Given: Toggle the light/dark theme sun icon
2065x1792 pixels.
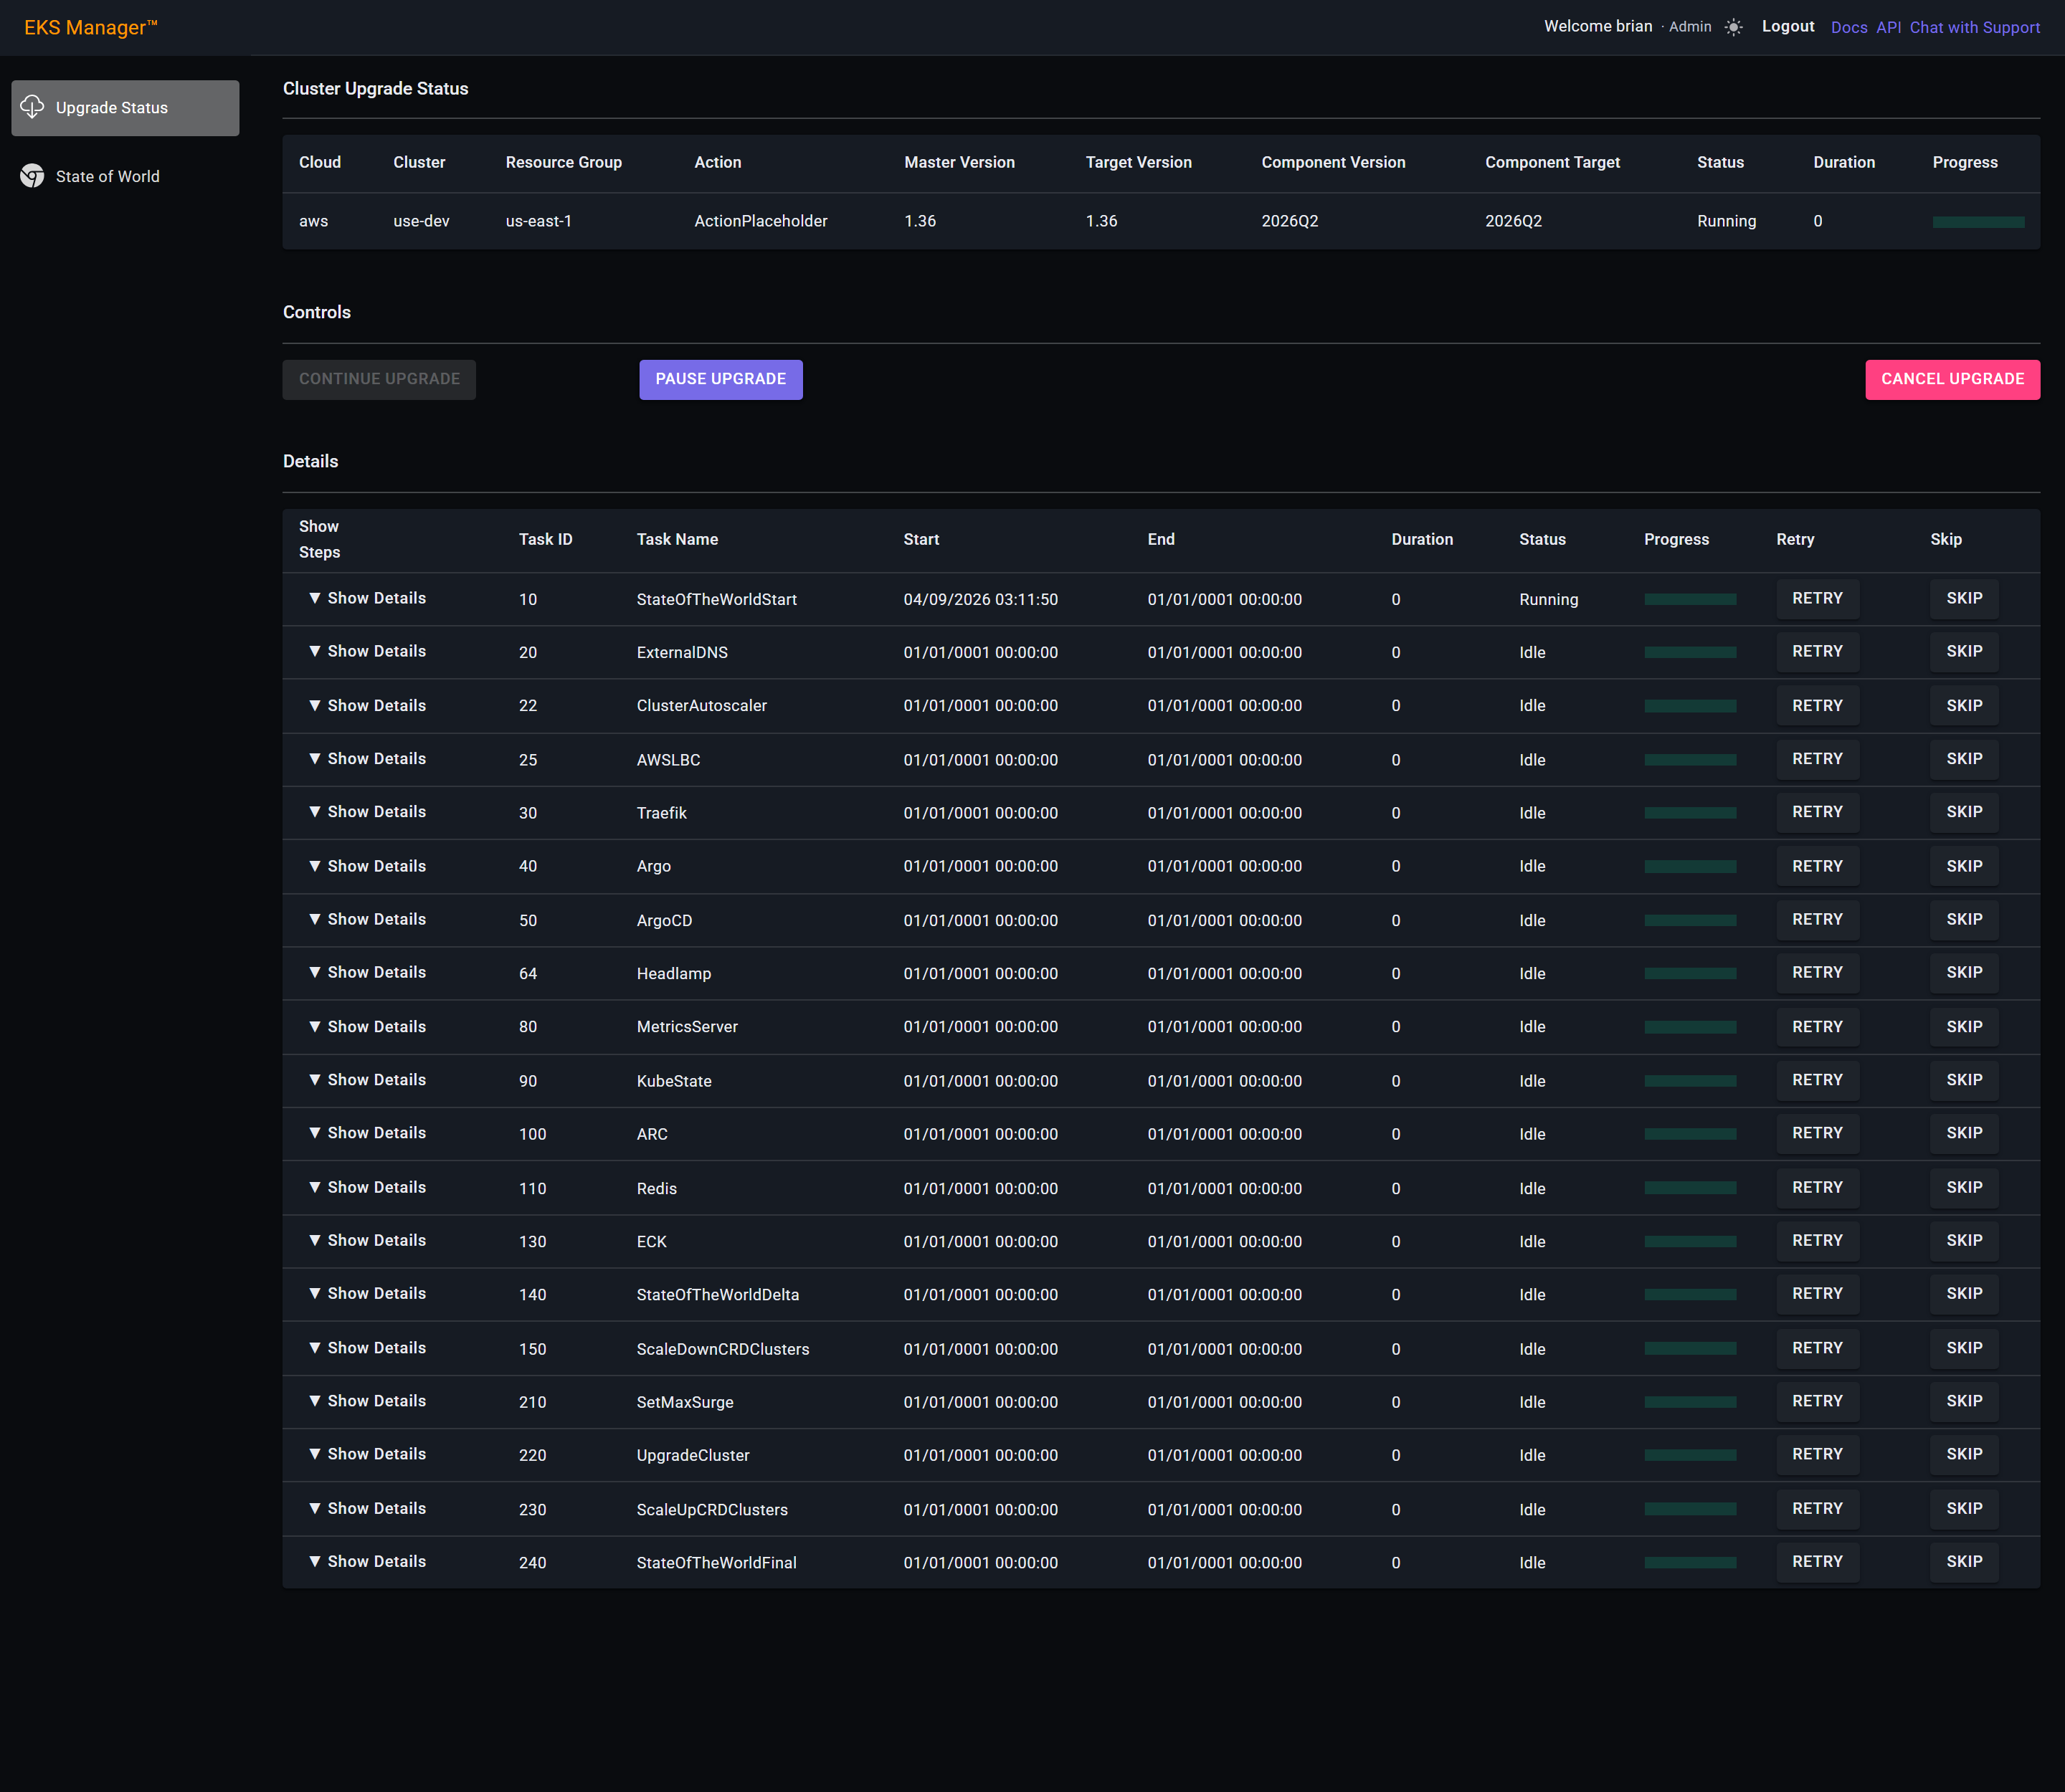Looking at the screenshot, I should tap(1734, 27).
